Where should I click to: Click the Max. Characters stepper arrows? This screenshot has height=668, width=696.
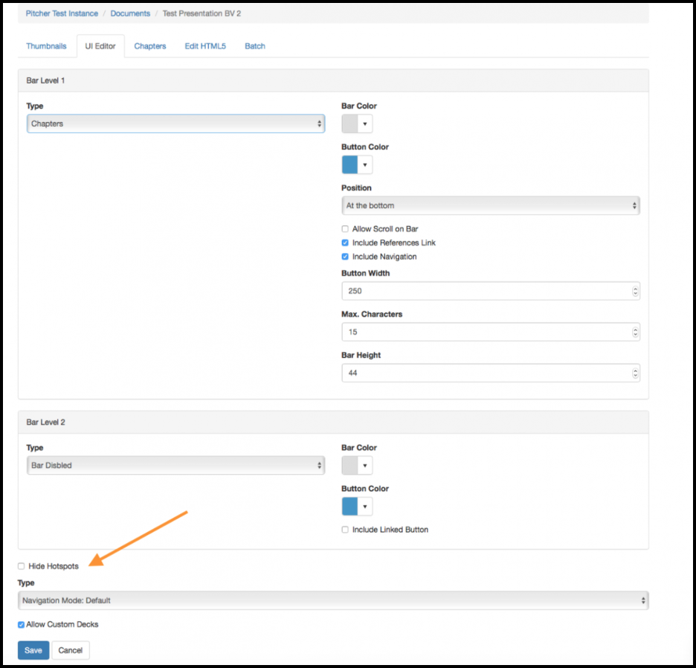coord(634,333)
